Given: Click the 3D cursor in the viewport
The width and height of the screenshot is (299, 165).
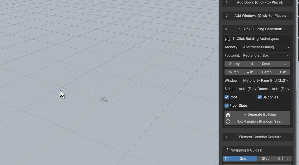Looking at the screenshot, I should (x=105, y=100).
